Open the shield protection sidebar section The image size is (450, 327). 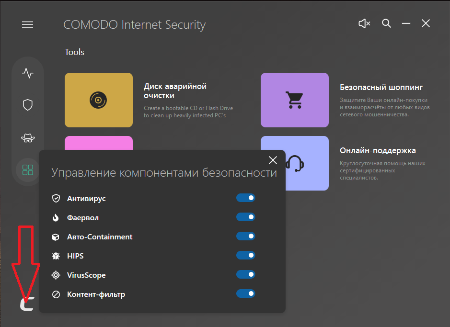[x=28, y=105]
